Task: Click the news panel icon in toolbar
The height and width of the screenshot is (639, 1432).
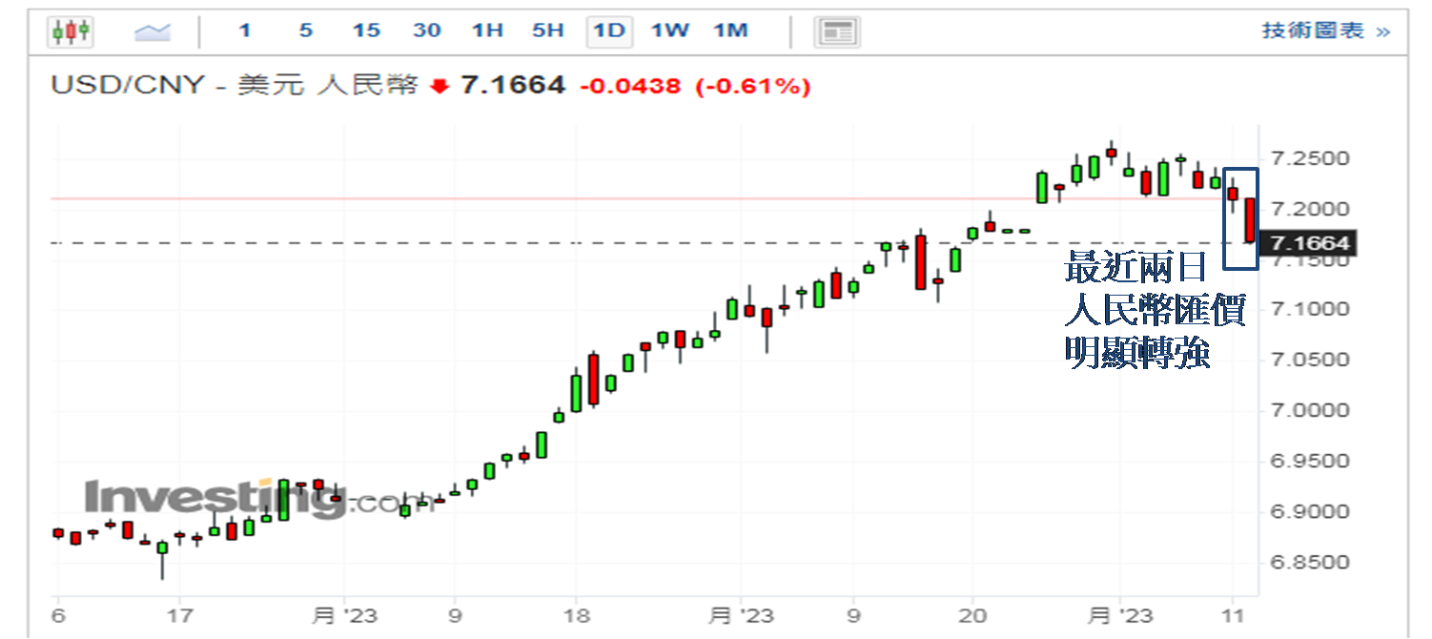Action: (836, 31)
